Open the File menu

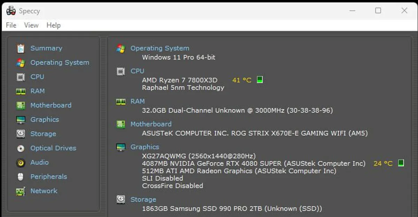[11, 25]
